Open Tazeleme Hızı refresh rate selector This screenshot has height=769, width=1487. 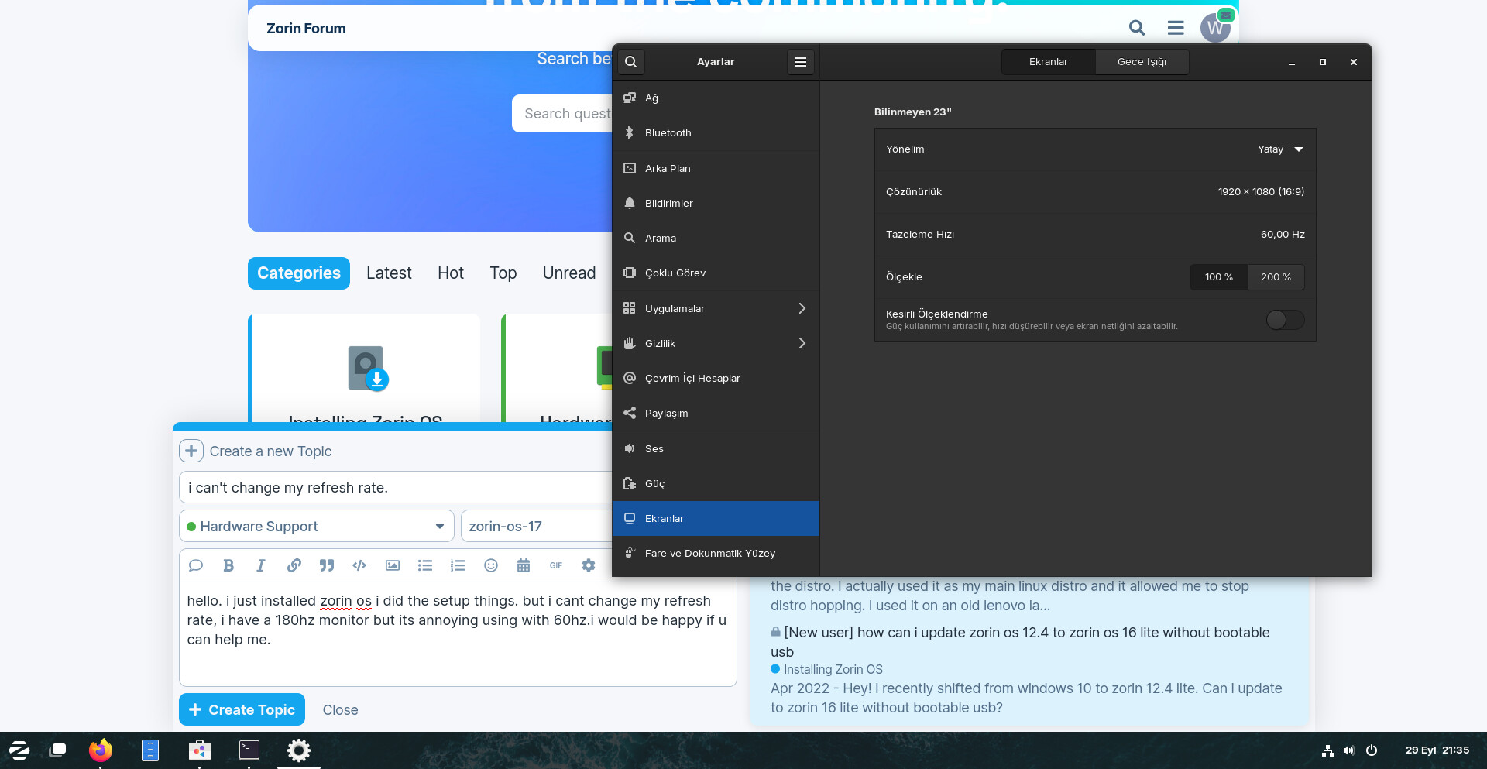coord(1095,235)
